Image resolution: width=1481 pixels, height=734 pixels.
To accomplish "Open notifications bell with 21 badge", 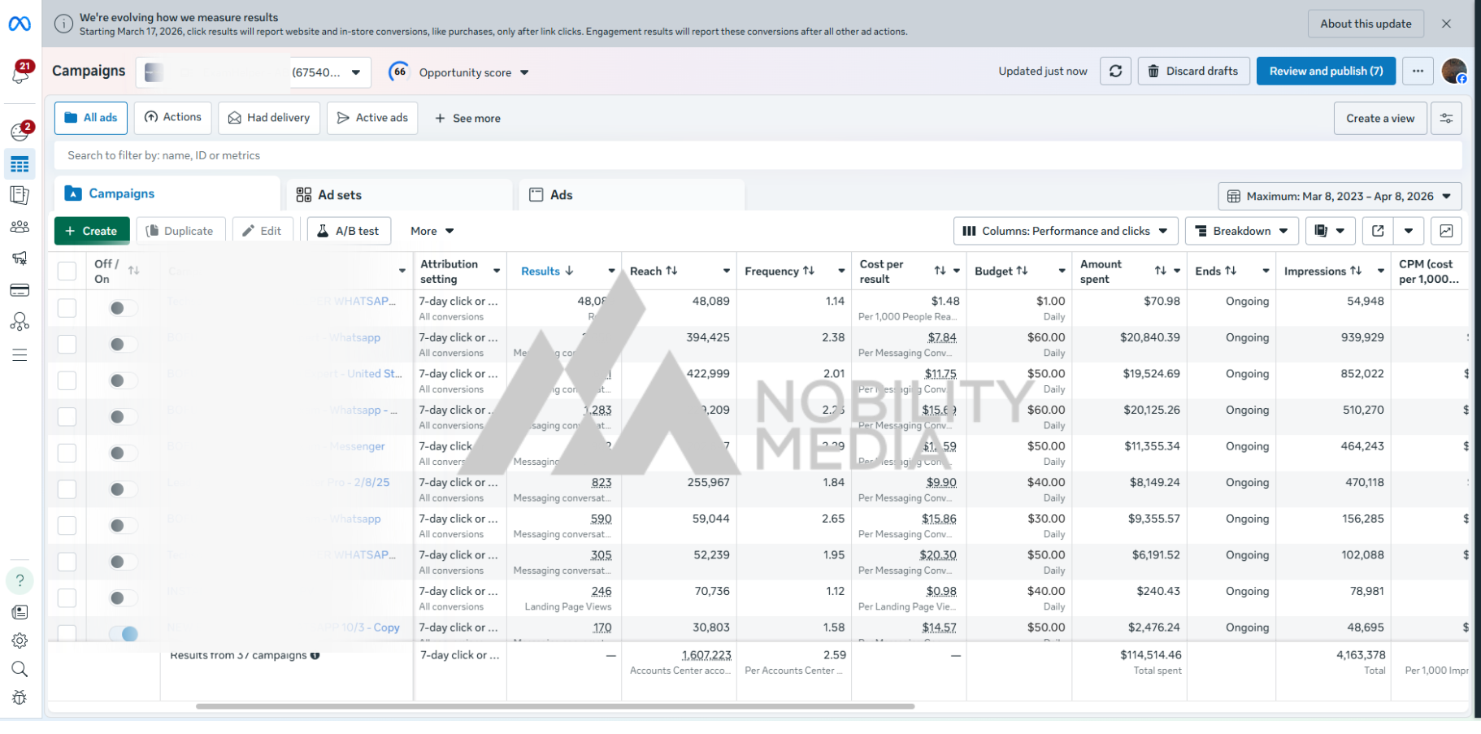I will (x=20, y=72).
